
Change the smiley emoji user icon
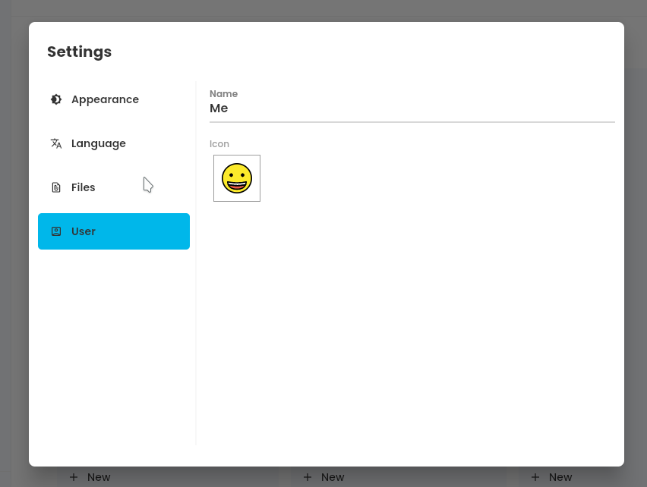click(237, 178)
